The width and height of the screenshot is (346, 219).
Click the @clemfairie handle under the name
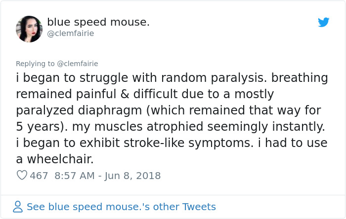click(70, 34)
